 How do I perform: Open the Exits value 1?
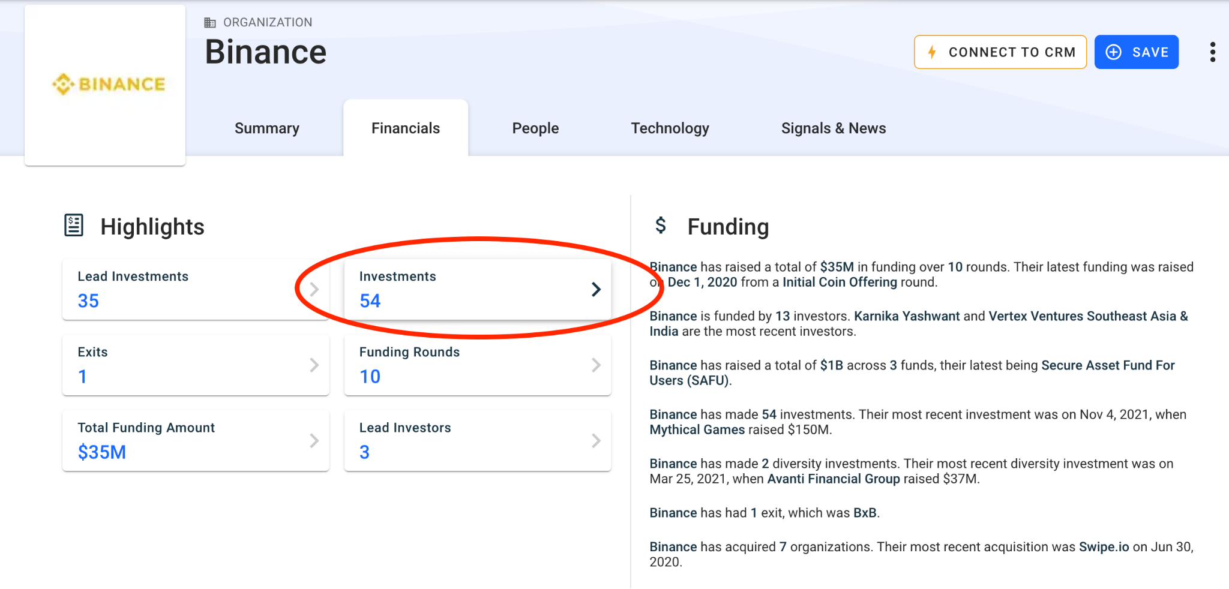(x=82, y=376)
